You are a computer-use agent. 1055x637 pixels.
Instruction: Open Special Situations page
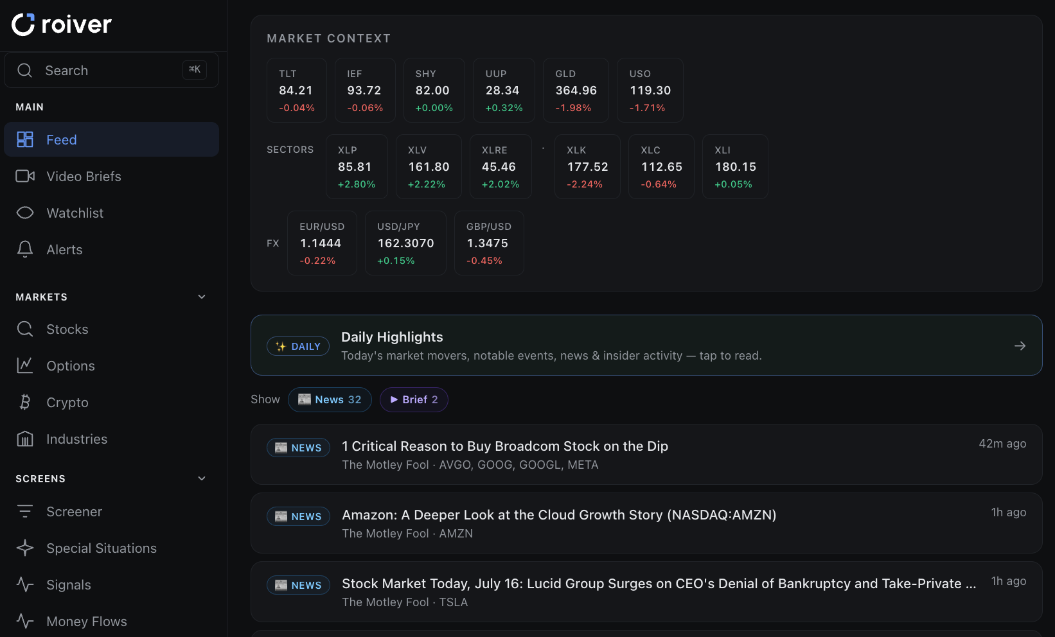coord(111,548)
